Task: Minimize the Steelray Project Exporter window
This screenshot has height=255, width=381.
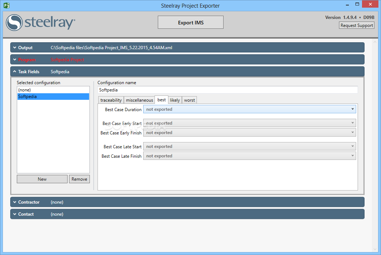Action: pyautogui.click(x=347, y=5)
